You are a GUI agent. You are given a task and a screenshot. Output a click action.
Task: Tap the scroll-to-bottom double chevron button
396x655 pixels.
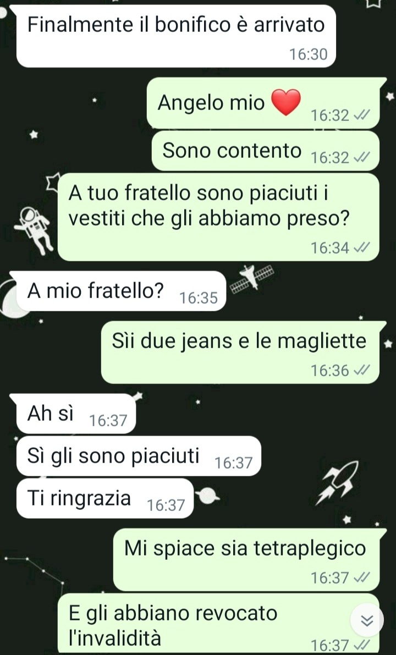click(367, 621)
